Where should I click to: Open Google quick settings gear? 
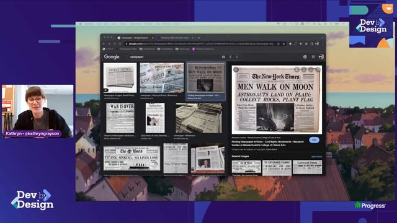305,57
